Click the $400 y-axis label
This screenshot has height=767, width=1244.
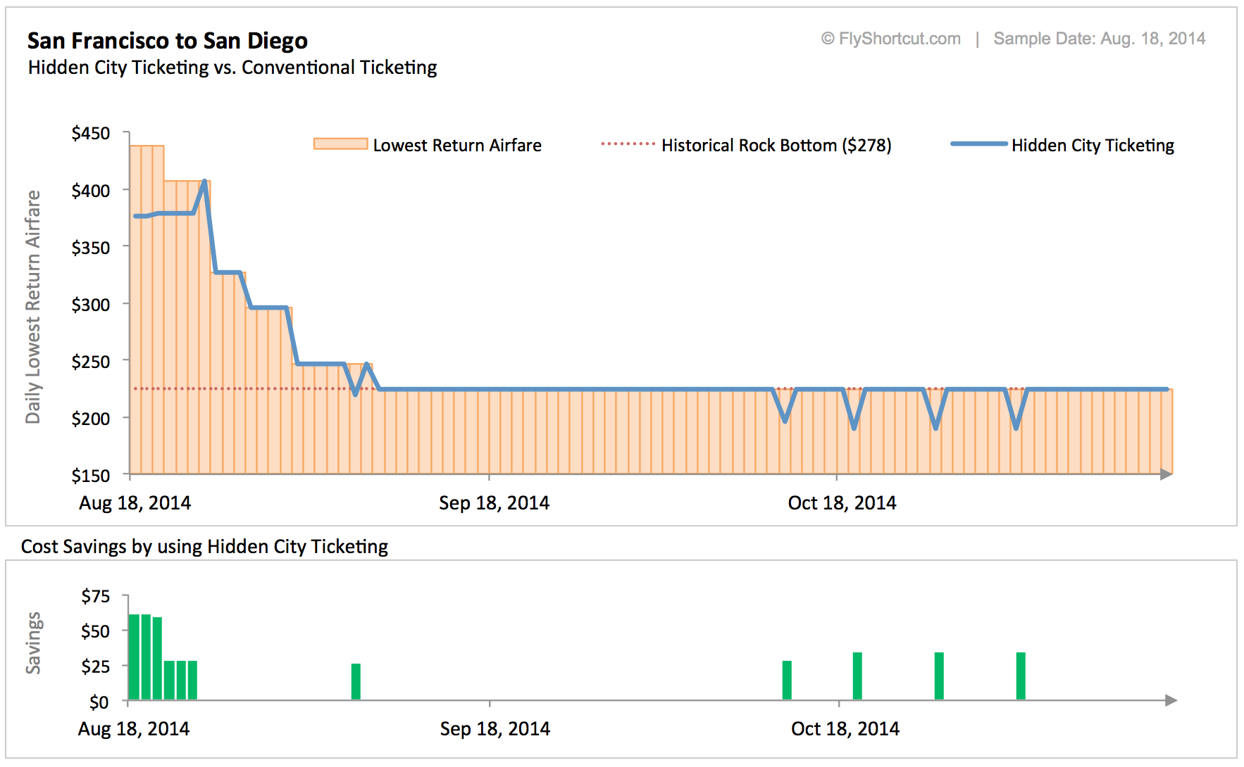click(91, 191)
